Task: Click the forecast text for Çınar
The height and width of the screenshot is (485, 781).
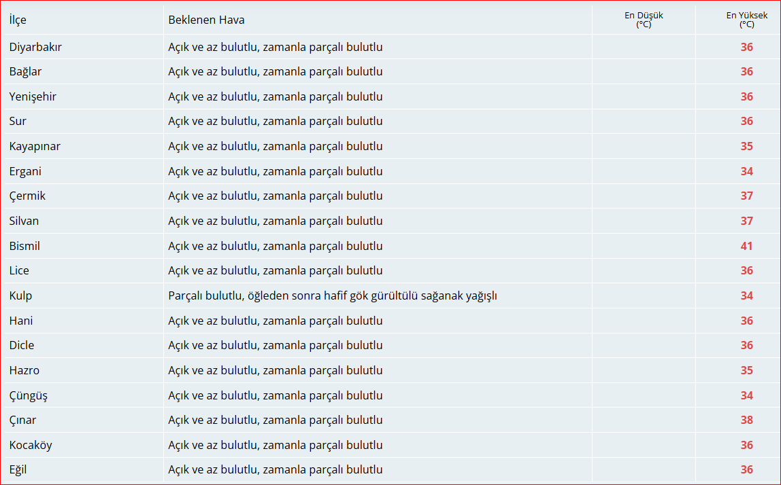Action: (x=276, y=420)
